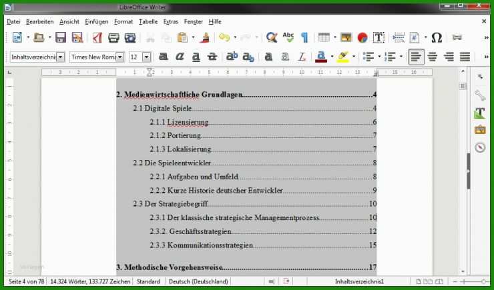The image size is (494, 290).
Task: Click the word count in status bar
Action: [x=90, y=281]
